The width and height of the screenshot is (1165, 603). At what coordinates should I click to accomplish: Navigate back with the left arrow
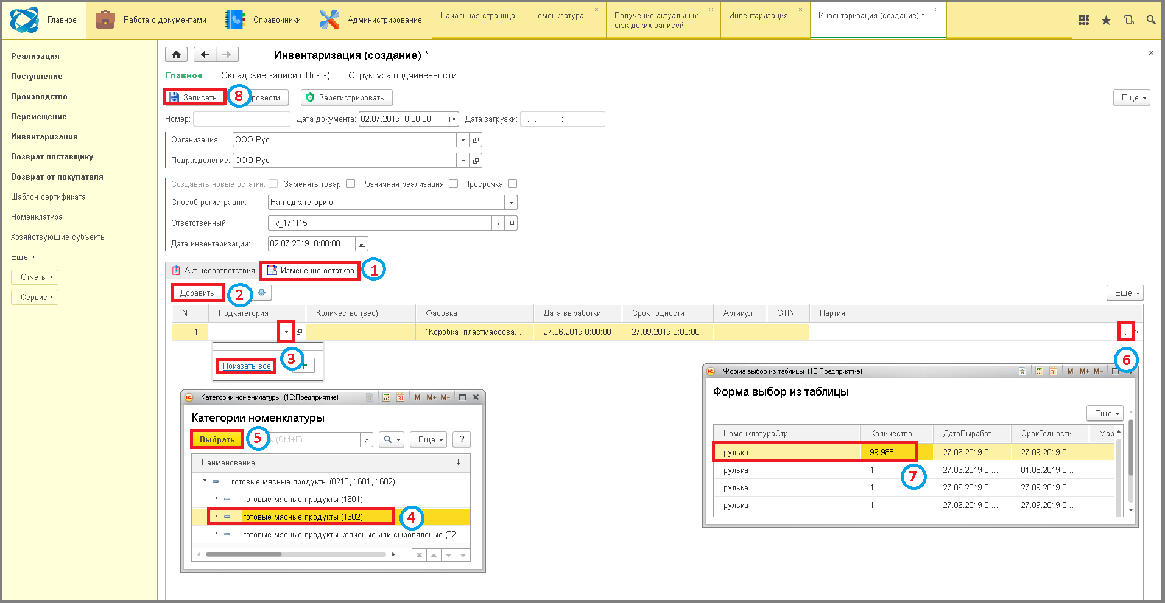(x=205, y=55)
